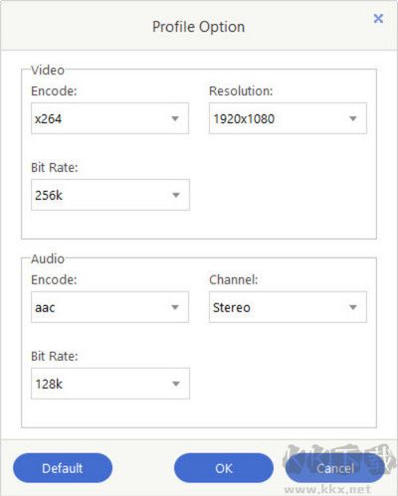This screenshot has width=398, height=496.
Task: Click the Video group label
Action: click(48, 71)
